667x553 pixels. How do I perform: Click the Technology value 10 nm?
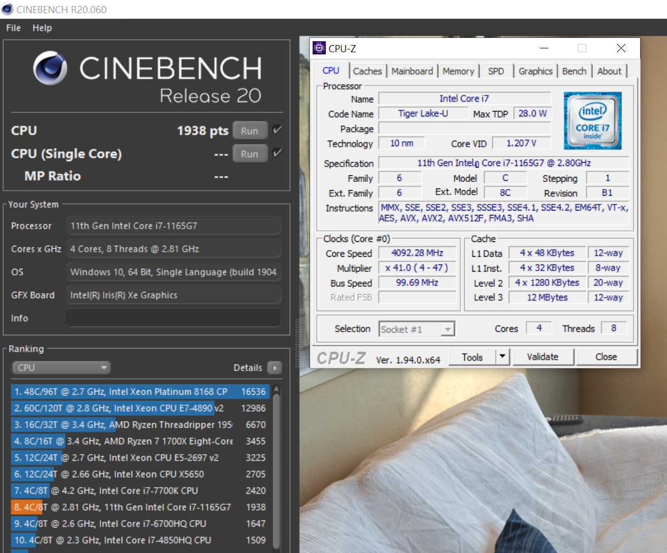click(402, 143)
